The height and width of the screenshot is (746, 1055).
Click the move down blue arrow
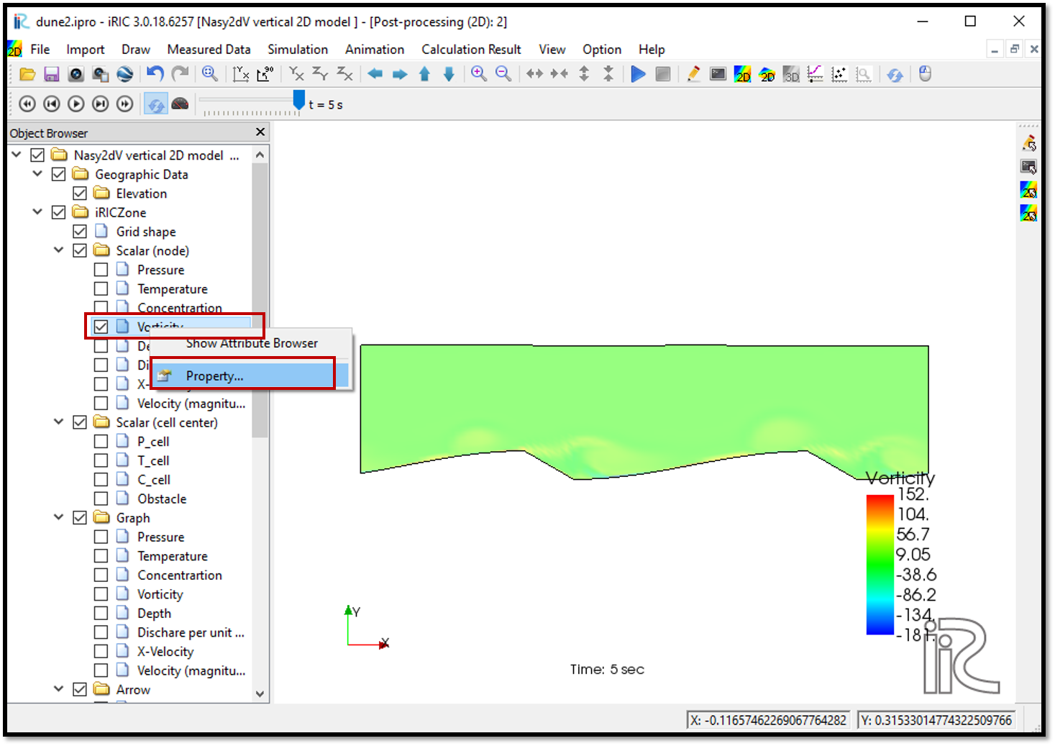[449, 74]
